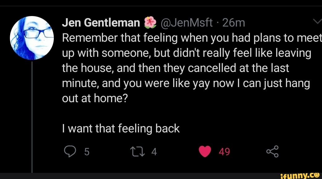Image resolution: width=322 pixels, height=179 pixels.
Task: Unlike the tweet by tapping the heart
Action: pyautogui.click(x=205, y=151)
